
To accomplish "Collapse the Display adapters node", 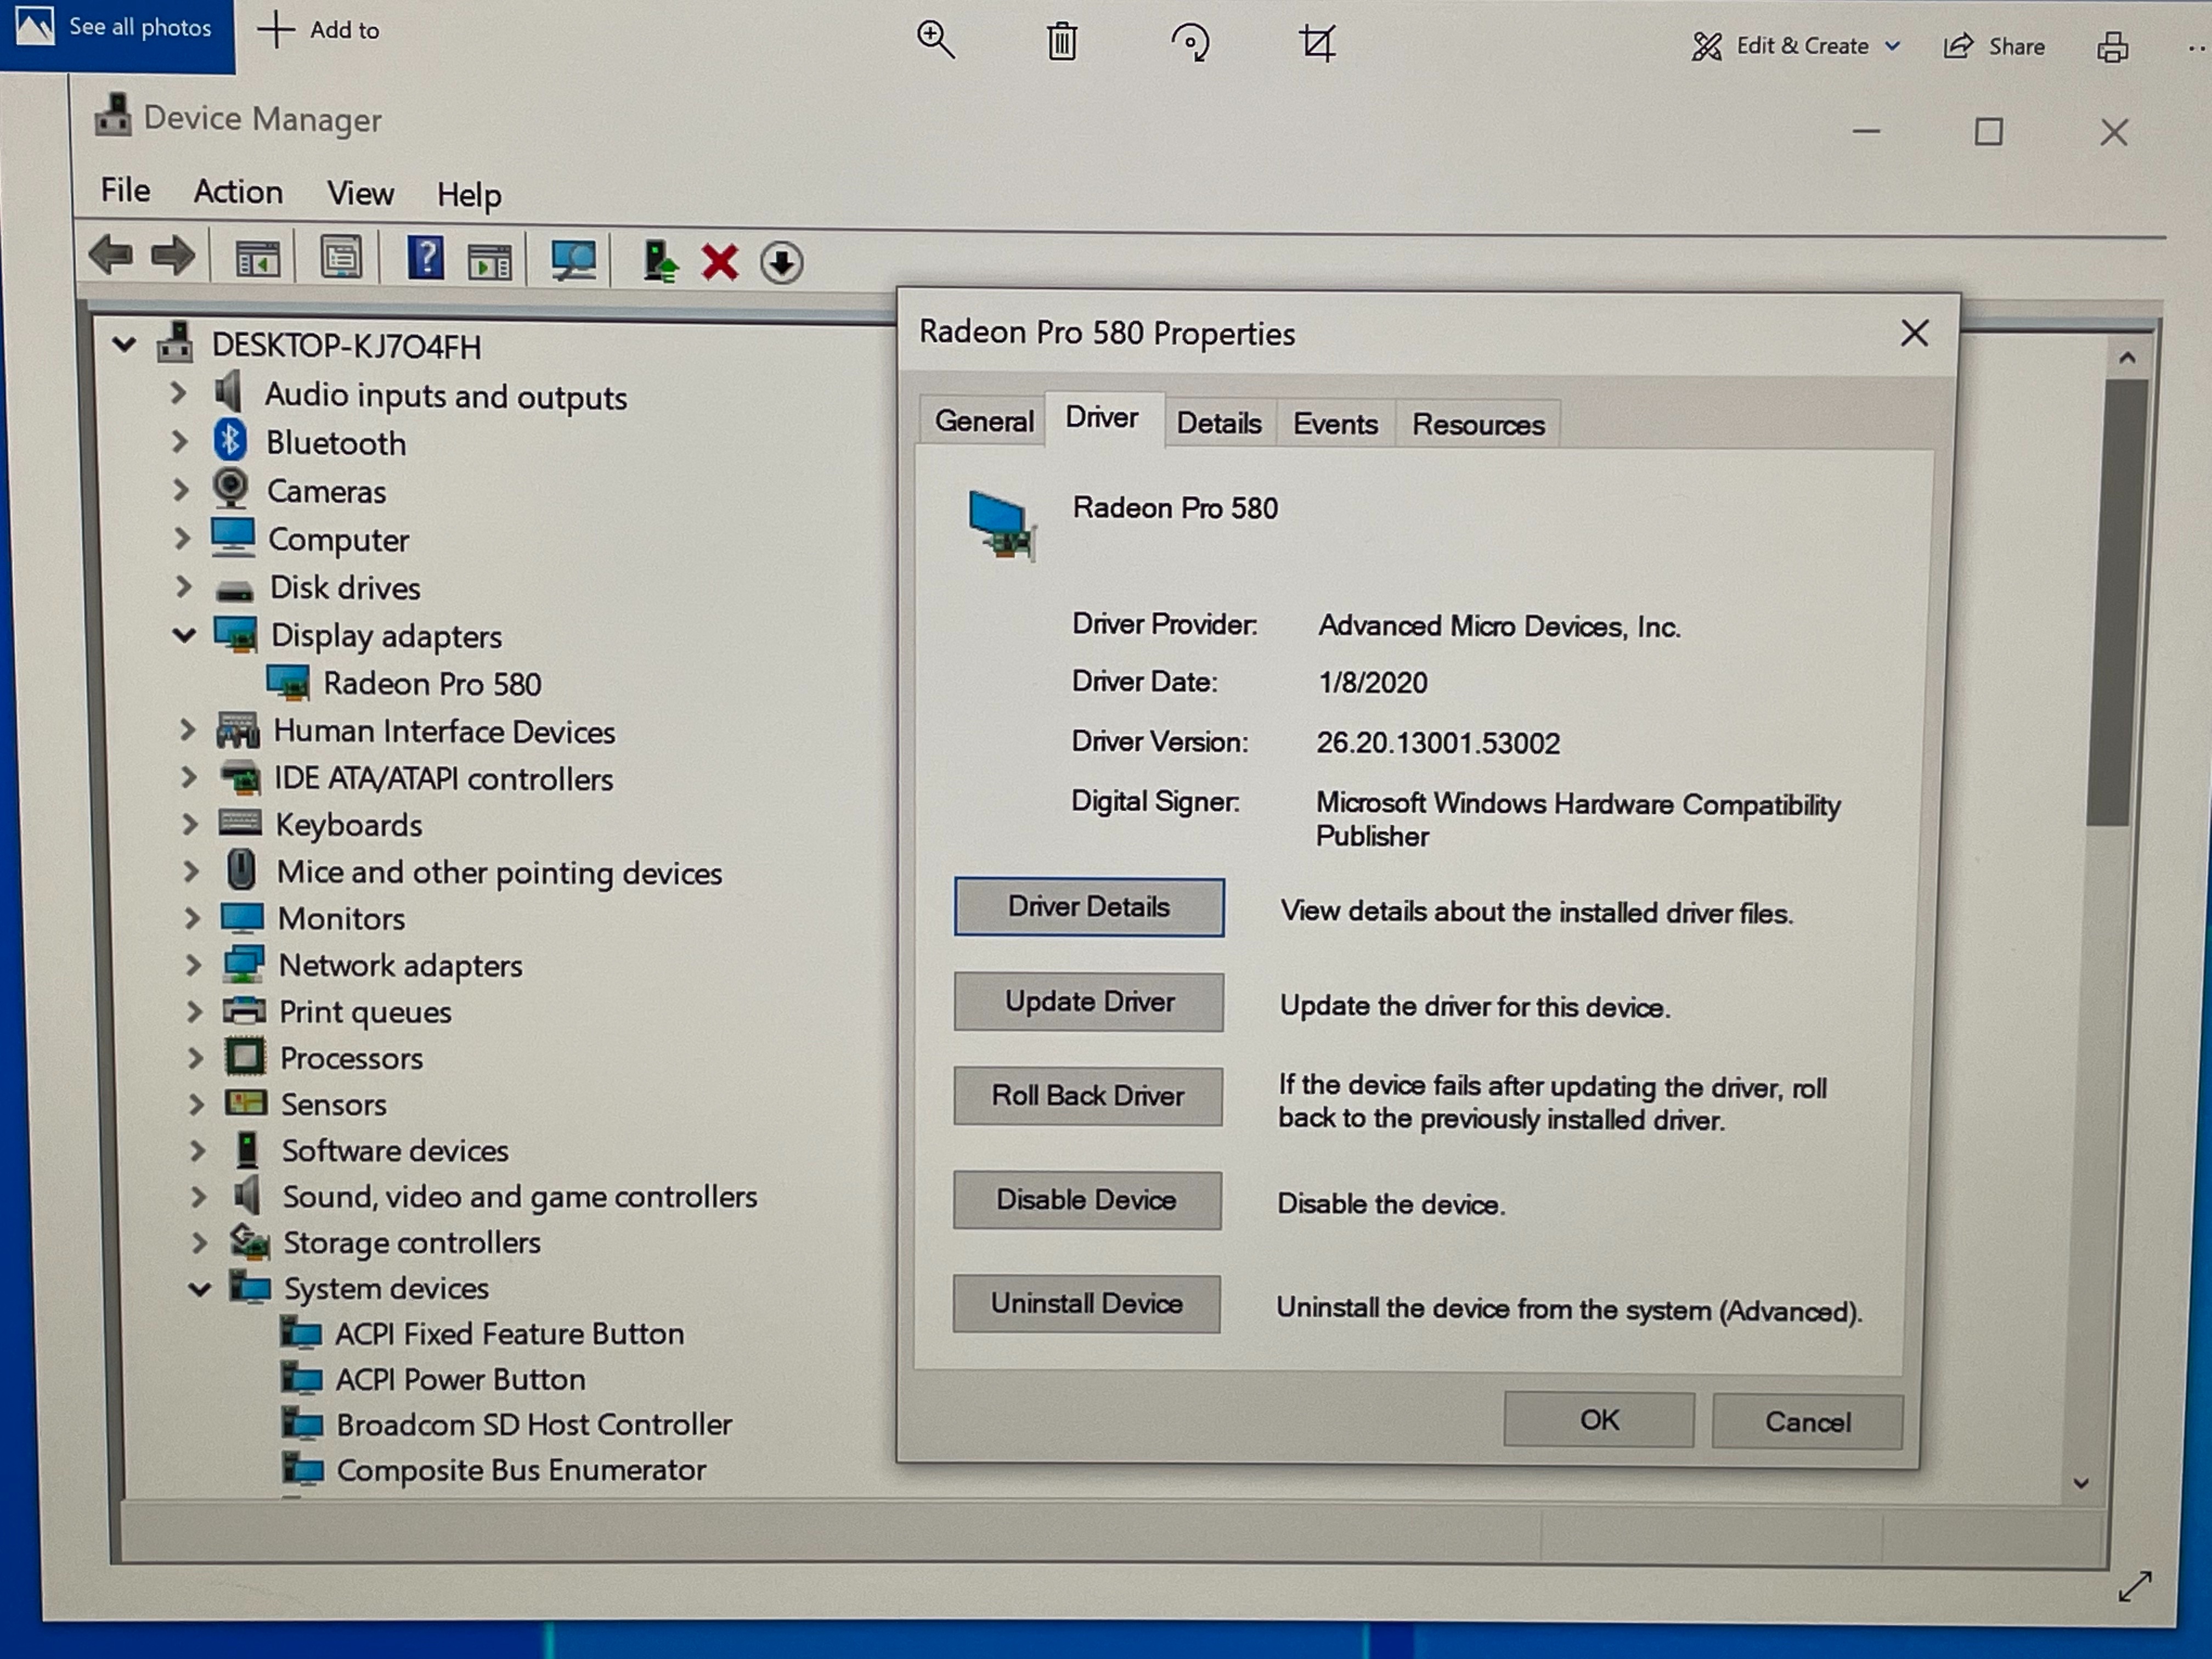I will point(184,634).
